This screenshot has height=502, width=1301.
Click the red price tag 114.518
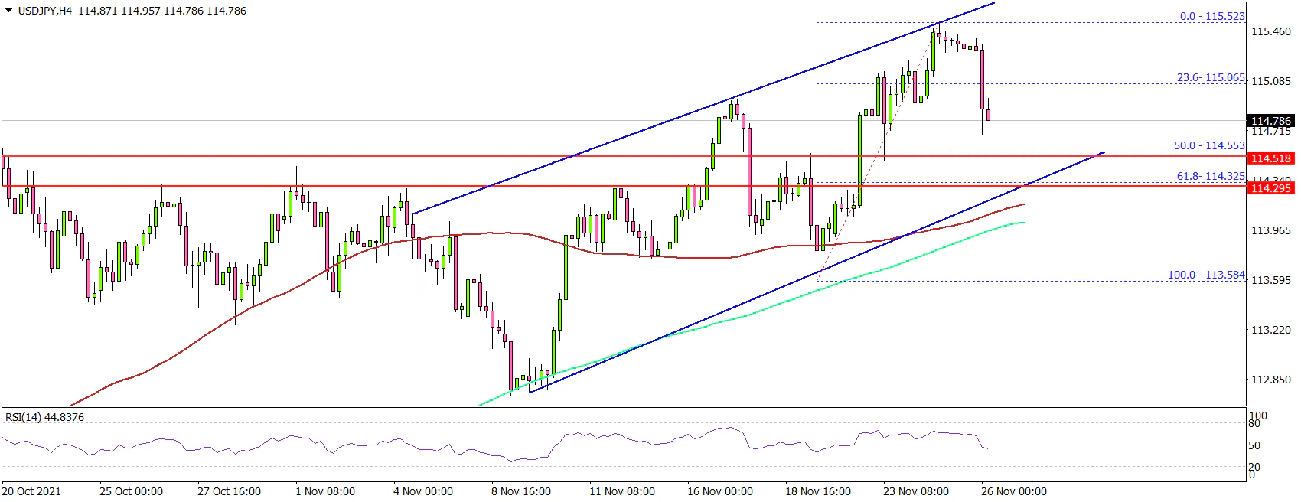pos(1270,158)
